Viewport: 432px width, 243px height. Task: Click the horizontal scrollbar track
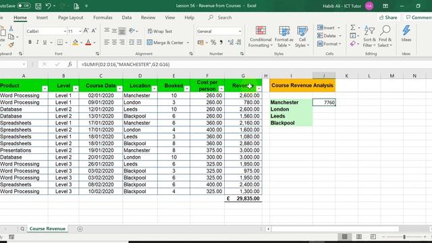point(335,229)
